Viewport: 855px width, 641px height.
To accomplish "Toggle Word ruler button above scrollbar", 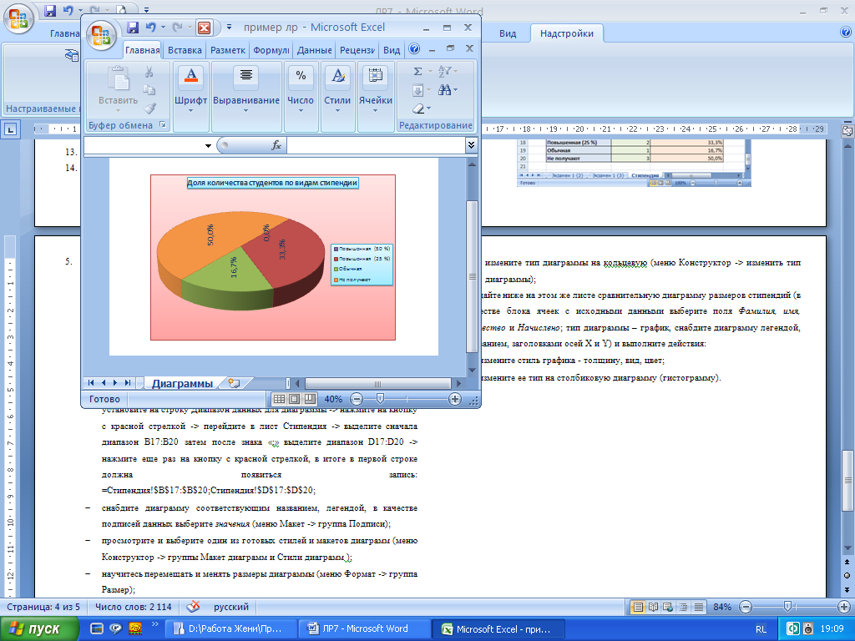I will pos(847,131).
